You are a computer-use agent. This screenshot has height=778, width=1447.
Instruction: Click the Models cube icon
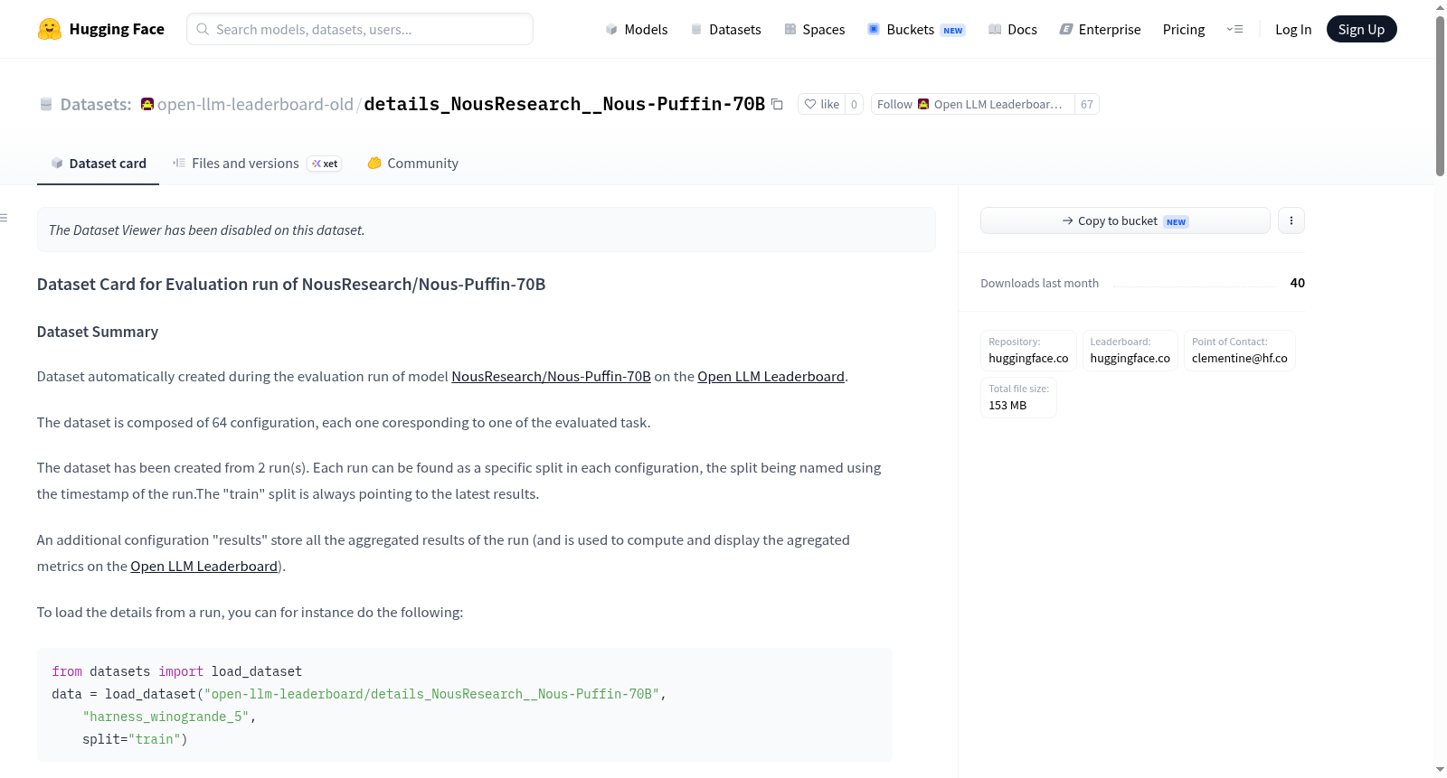pos(611,29)
